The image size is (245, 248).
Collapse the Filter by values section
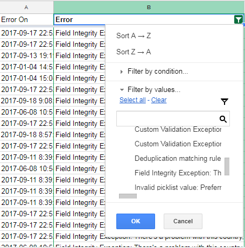[150, 89]
